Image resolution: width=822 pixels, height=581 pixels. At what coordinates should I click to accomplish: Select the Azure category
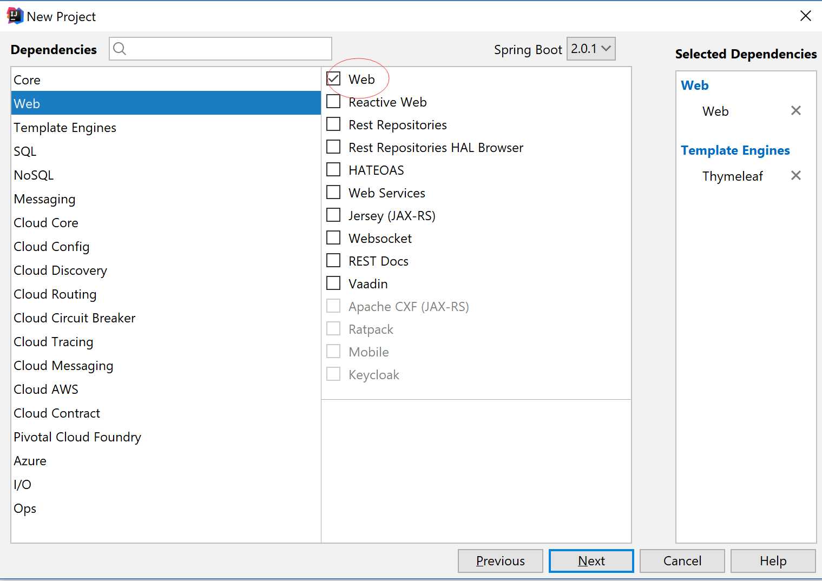tap(166, 460)
